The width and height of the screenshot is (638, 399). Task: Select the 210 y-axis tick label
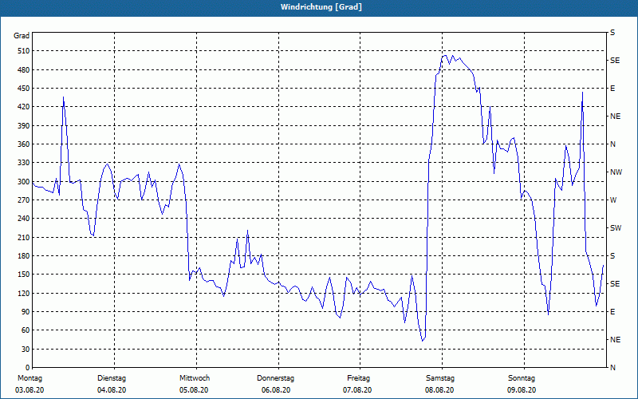[x=24, y=237]
